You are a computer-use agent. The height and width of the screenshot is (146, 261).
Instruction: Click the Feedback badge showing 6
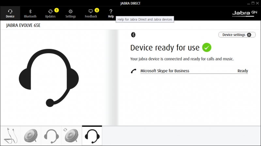pos(97,10)
